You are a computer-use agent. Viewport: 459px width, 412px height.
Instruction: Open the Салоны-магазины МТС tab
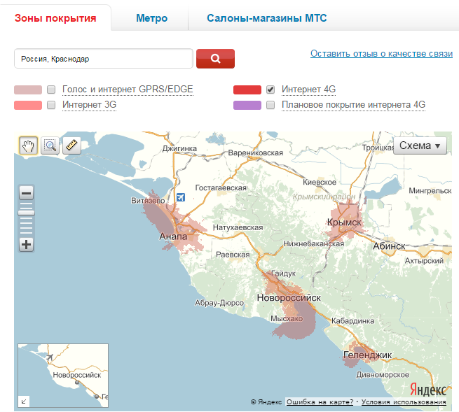click(267, 18)
